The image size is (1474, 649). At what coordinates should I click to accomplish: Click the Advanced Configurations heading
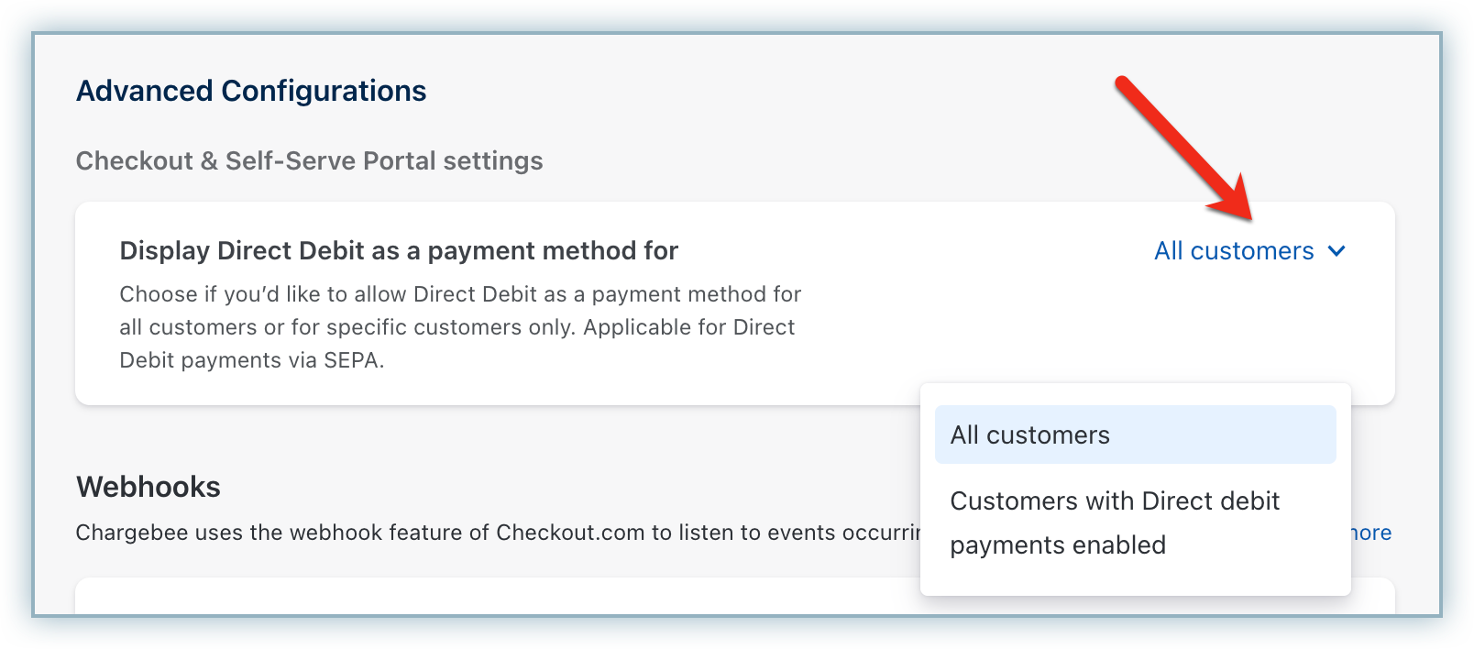tap(251, 91)
